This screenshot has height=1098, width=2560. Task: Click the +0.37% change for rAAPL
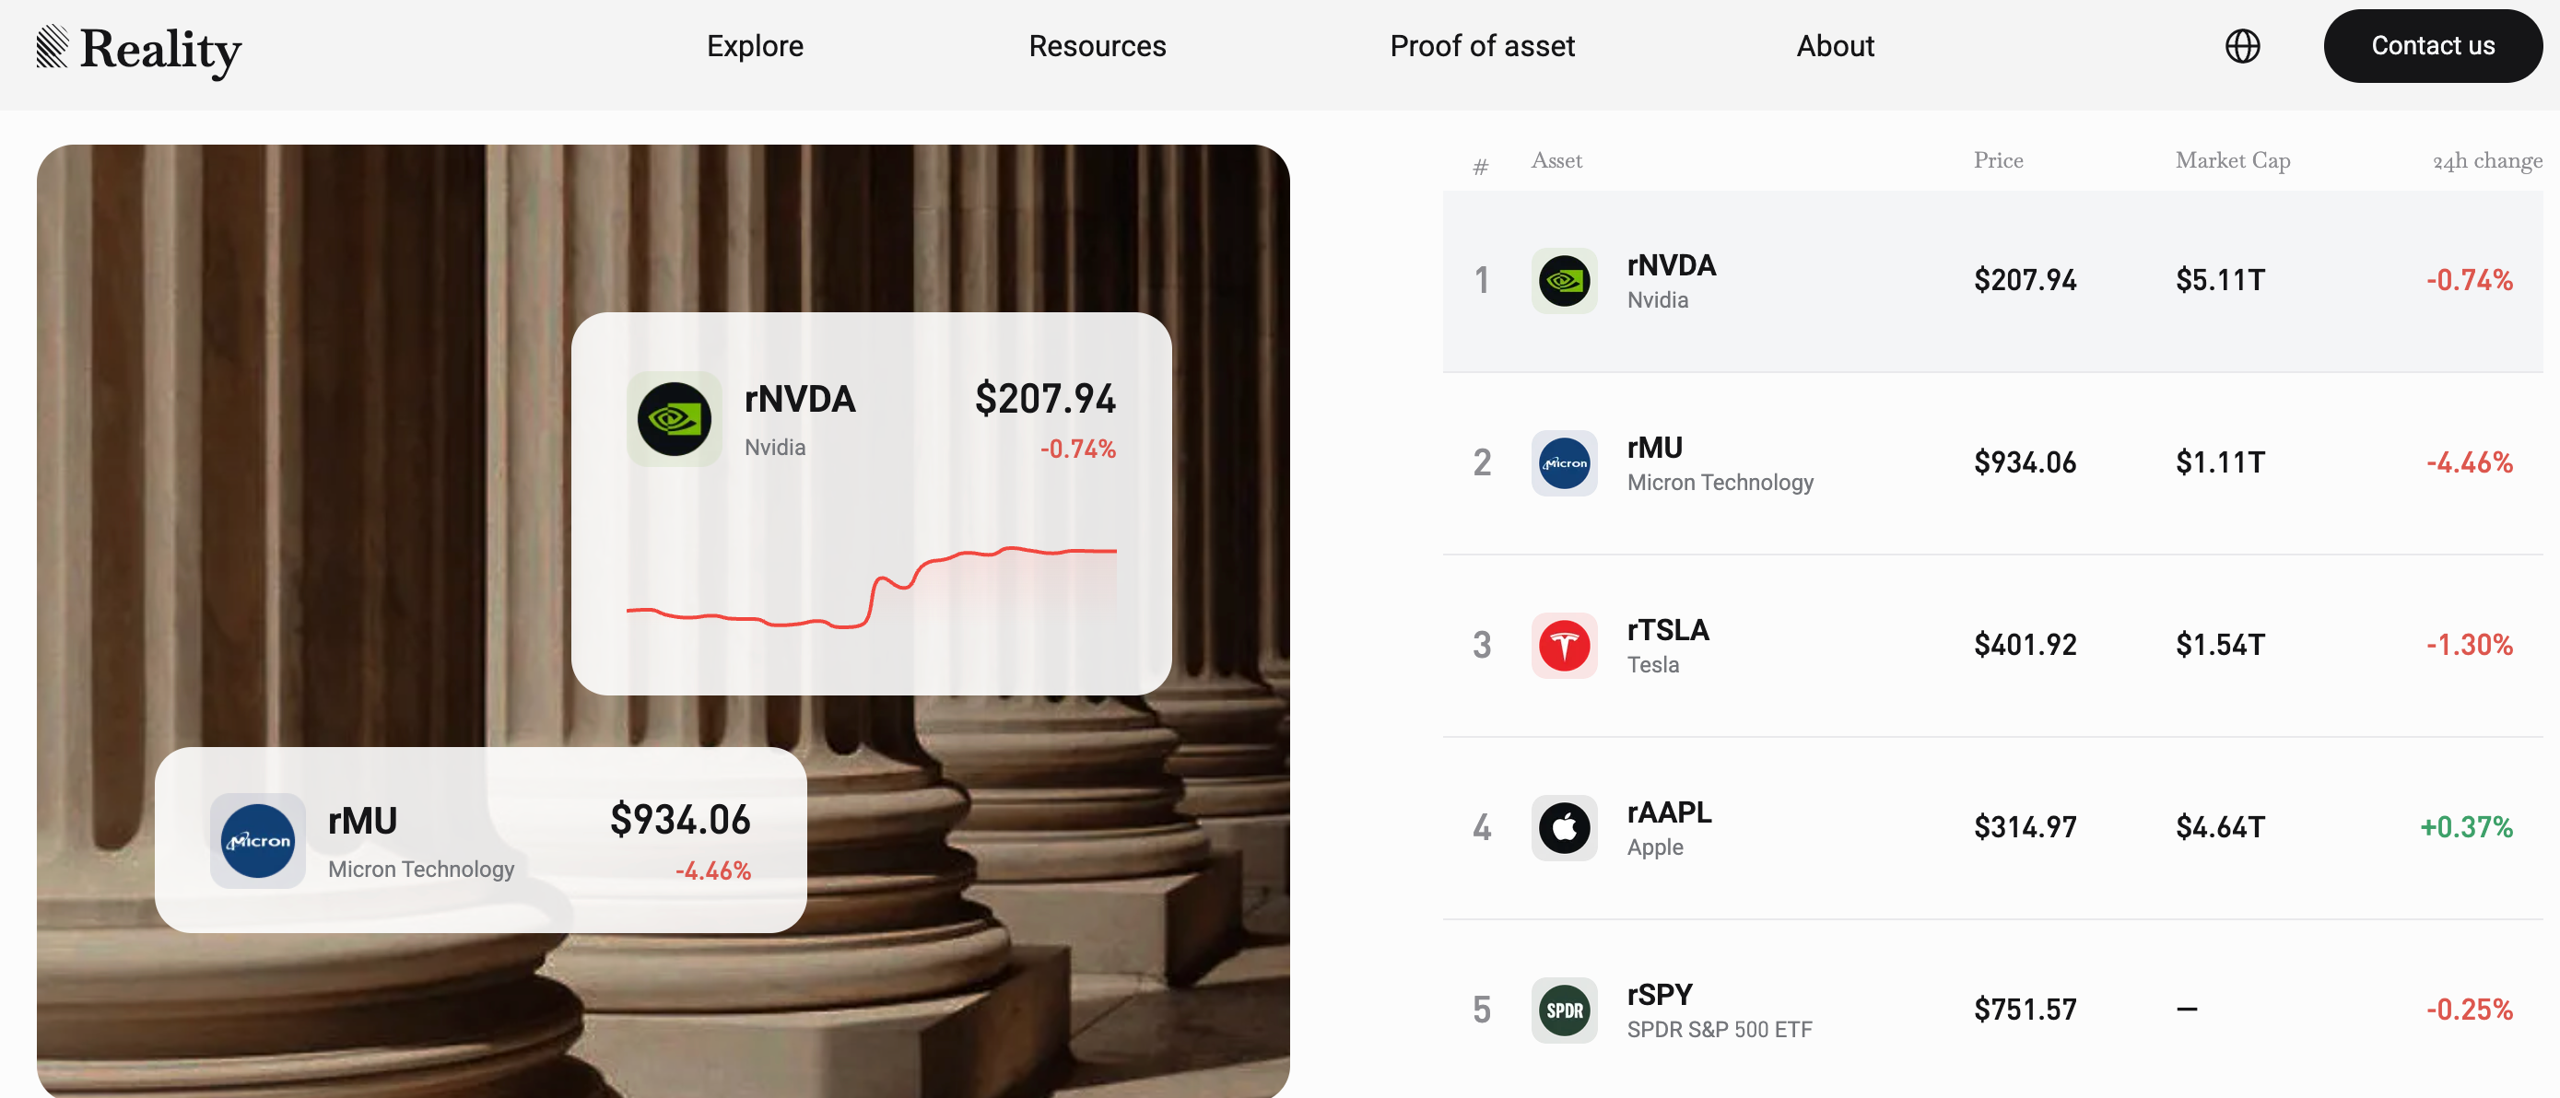[2467, 827]
